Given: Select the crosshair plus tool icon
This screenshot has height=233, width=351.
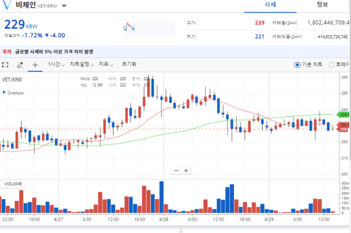Looking at the screenshot, I should click(x=35, y=65).
